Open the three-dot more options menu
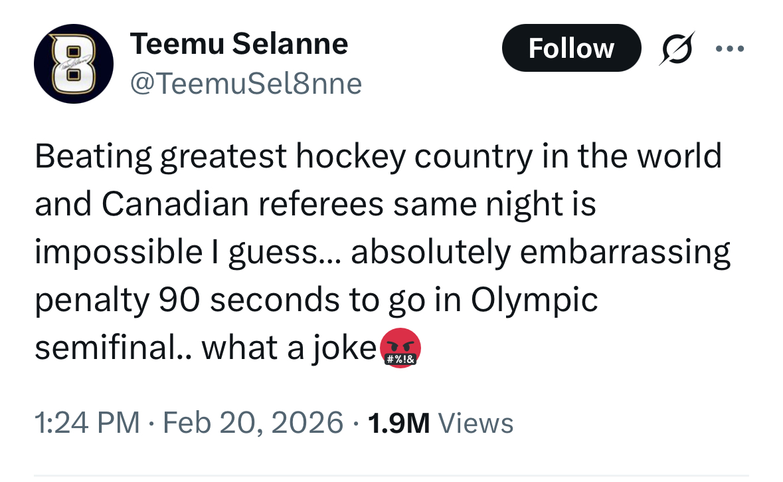Image resolution: width=783 pixels, height=482 pixels. point(730,49)
